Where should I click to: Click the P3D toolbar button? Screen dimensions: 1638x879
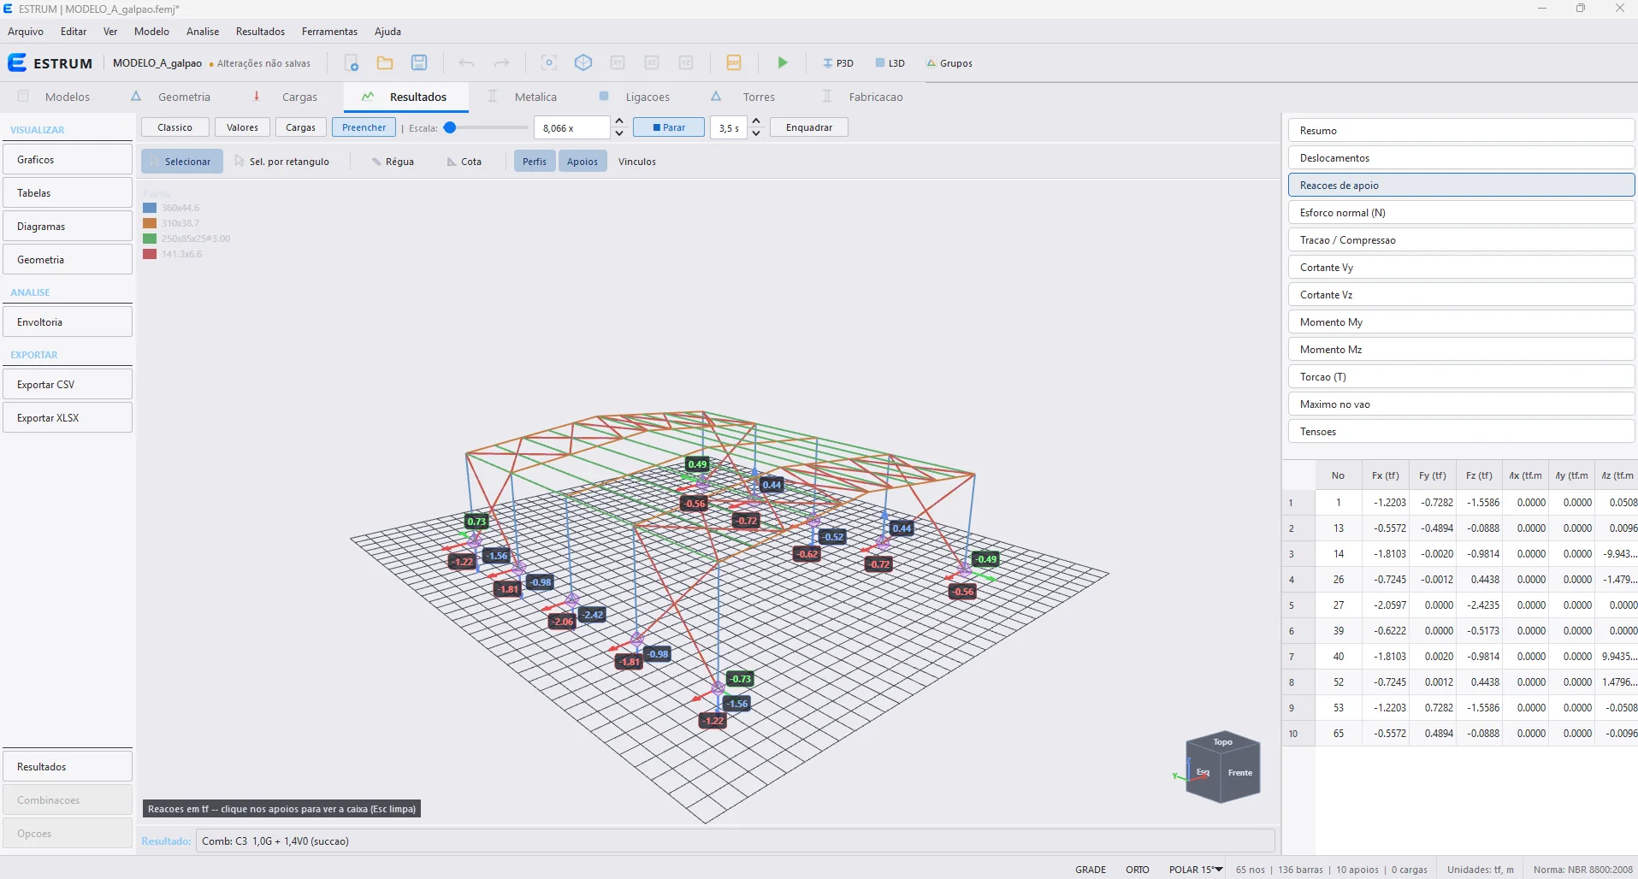click(x=837, y=63)
